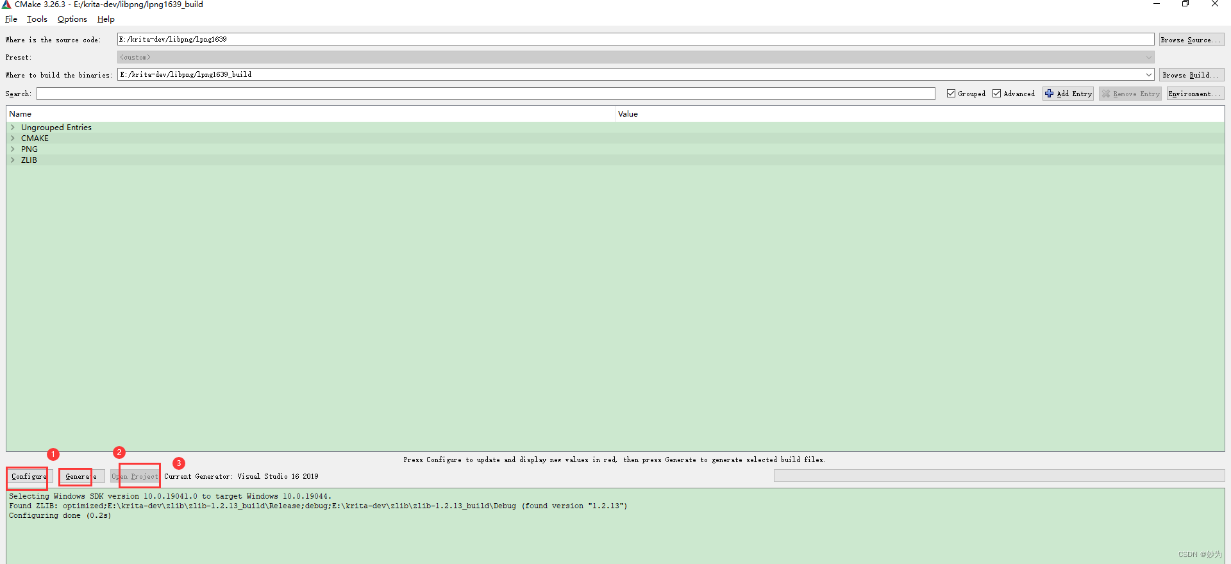1231x564 pixels.
Task: Open the Tools menu
Action: pyautogui.click(x=37, y=19)
